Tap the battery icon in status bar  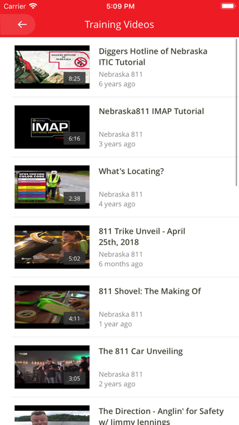228,6
